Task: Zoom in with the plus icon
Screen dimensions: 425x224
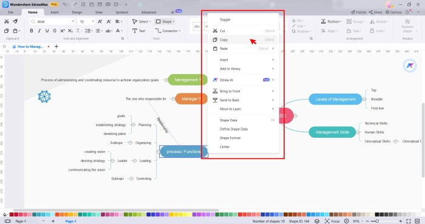Action: (400, 221)
